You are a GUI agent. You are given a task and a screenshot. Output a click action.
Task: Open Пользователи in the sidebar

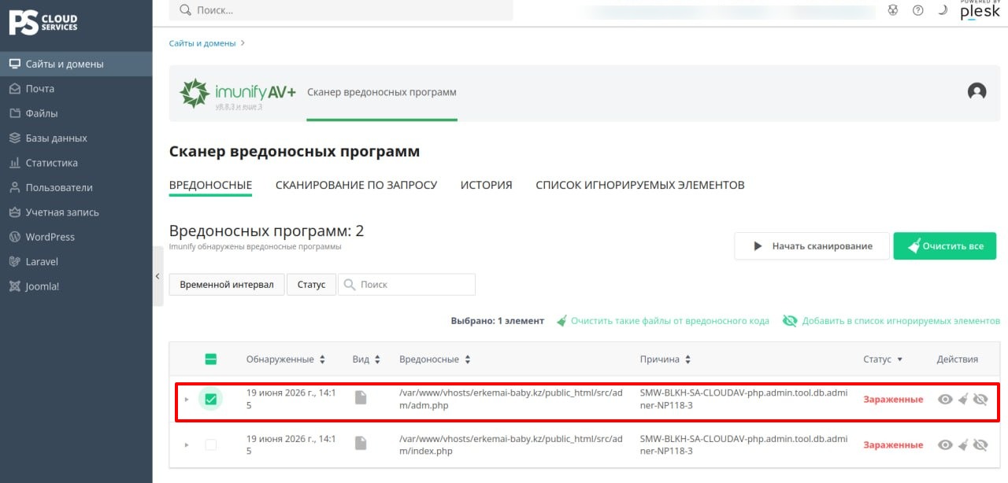click(x=76, y=187)
